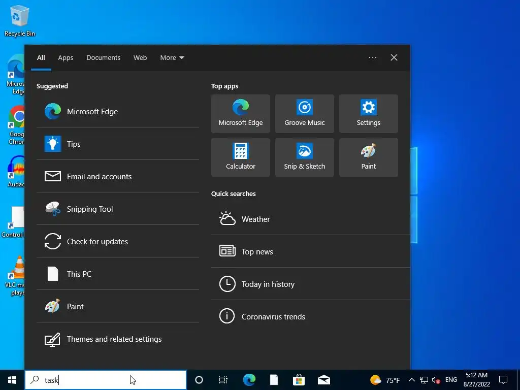Screen dimensions: 520x390
Task: Open the Tips suggestion
Action: click(x=117, y=144)
